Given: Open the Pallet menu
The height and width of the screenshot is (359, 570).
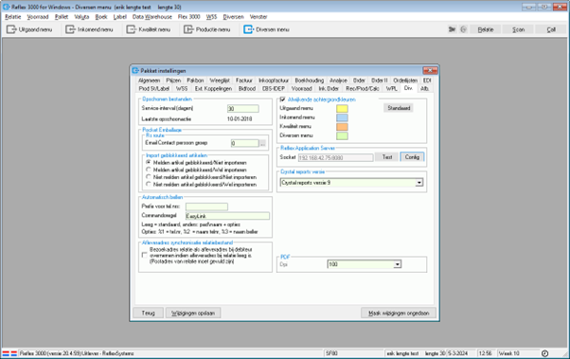Looking at the screenshot, I should coord(62,17).
